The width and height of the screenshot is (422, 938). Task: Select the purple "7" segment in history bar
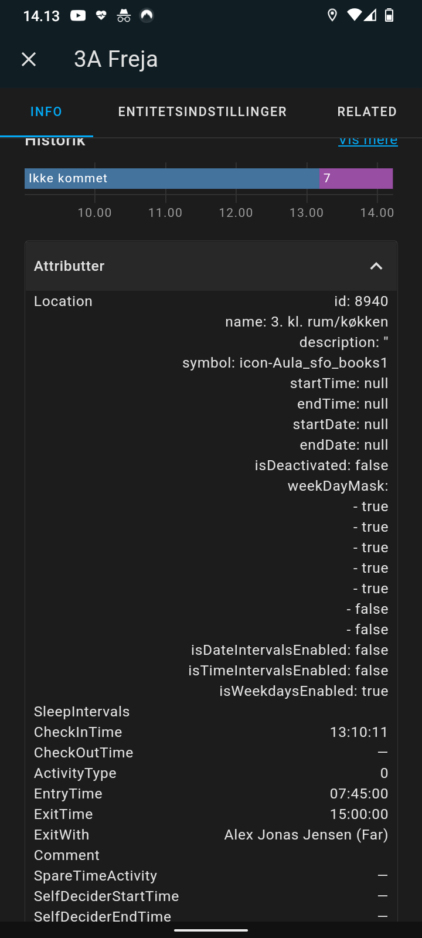tap(356, 178)
